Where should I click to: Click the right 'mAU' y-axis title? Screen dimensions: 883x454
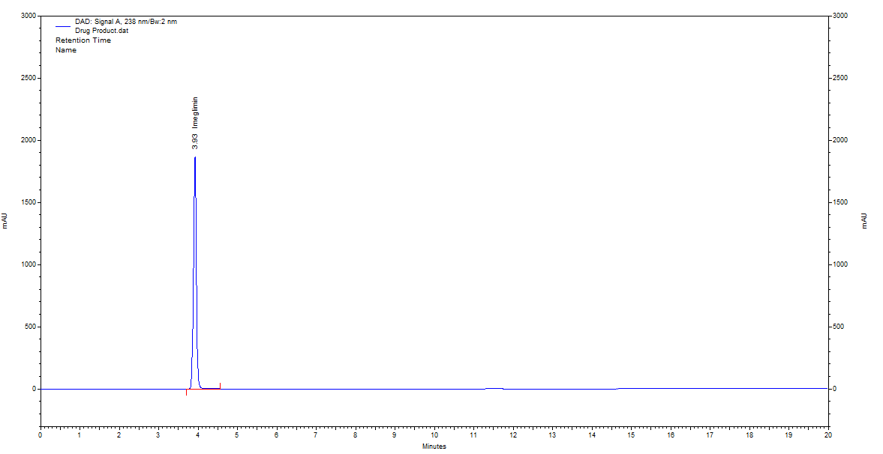point(863,220)
